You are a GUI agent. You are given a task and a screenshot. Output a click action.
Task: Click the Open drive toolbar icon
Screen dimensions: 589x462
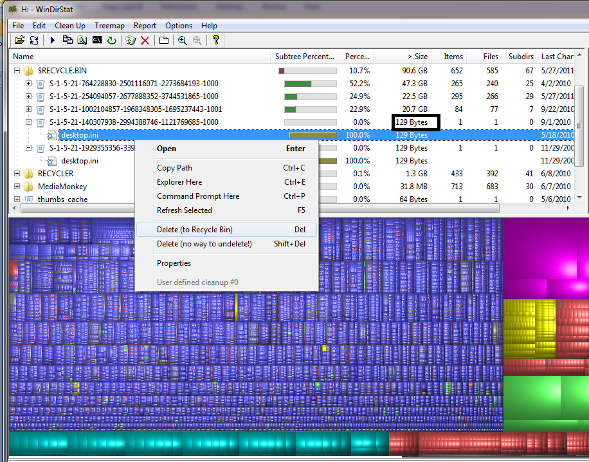tap(19, 40)
